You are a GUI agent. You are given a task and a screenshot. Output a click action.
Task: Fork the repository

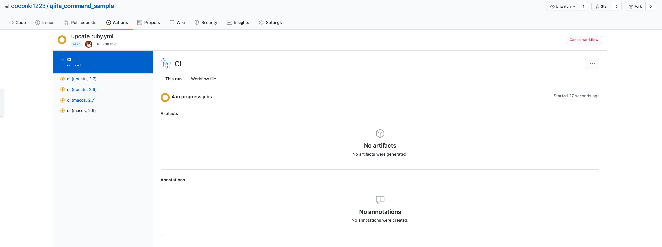[x=635, y=6]
